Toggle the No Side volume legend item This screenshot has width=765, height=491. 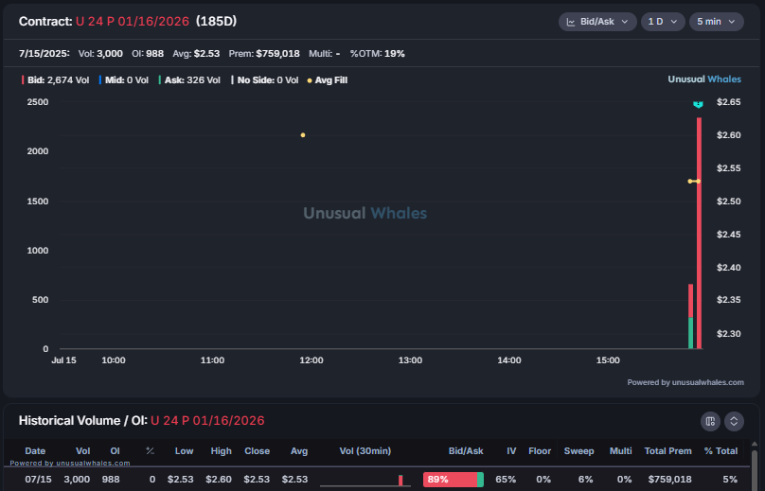coord(265,80)
